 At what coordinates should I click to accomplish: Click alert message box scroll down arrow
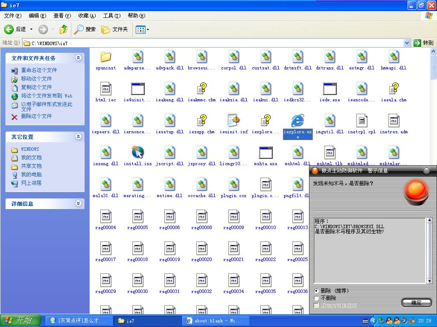coord(429,281)
